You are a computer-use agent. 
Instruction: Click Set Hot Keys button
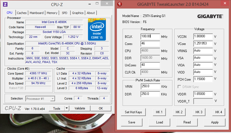click(x=133, y=112)
